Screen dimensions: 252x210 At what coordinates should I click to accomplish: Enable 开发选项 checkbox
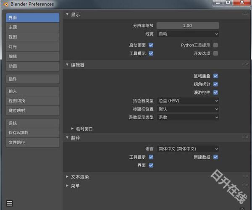click(x=215, y=53)
